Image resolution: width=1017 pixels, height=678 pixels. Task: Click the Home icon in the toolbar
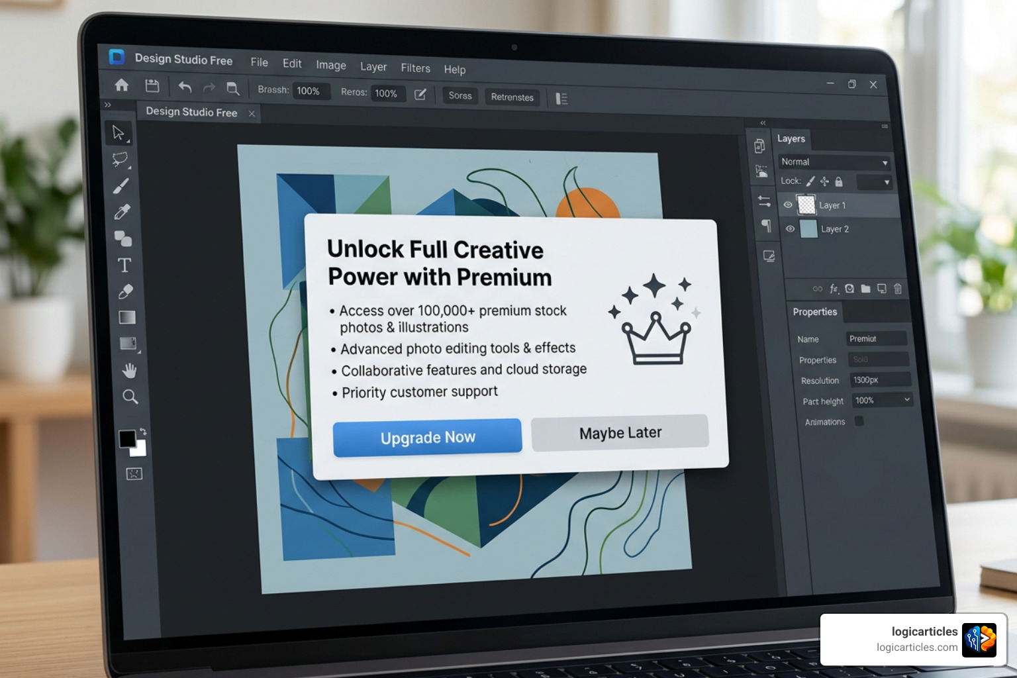(x=122, y=85)
